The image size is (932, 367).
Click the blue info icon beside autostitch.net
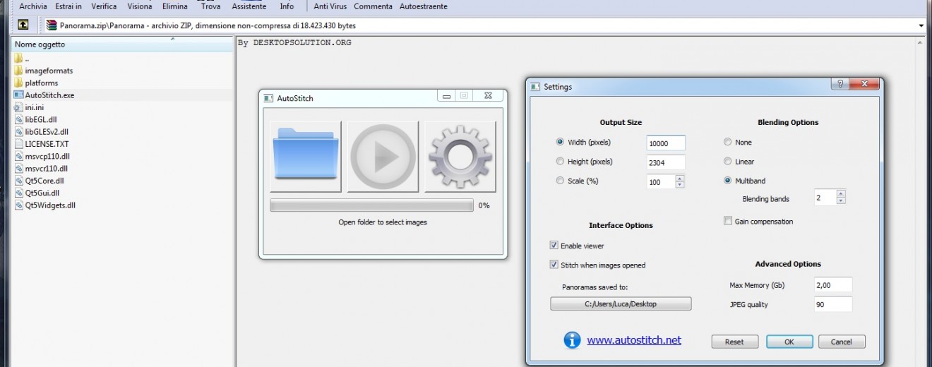[x=572, y=340]
